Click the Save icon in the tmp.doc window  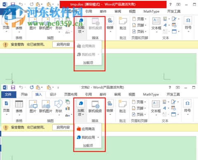tap(13, 4)
